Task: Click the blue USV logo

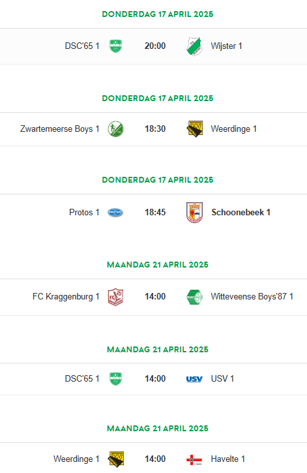Action: click(x=194, y=379)
